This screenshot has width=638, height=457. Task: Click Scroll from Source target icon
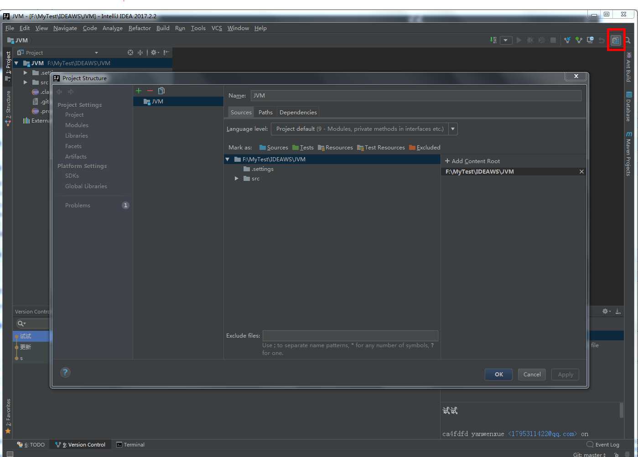tap(130, 52)
